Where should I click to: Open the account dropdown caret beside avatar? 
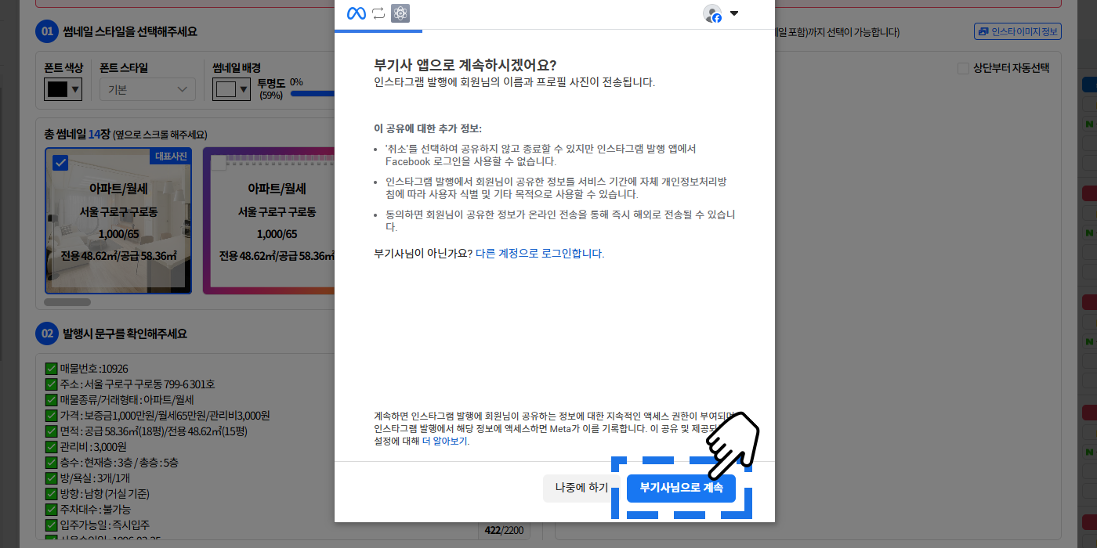click(x=734, y=13)
